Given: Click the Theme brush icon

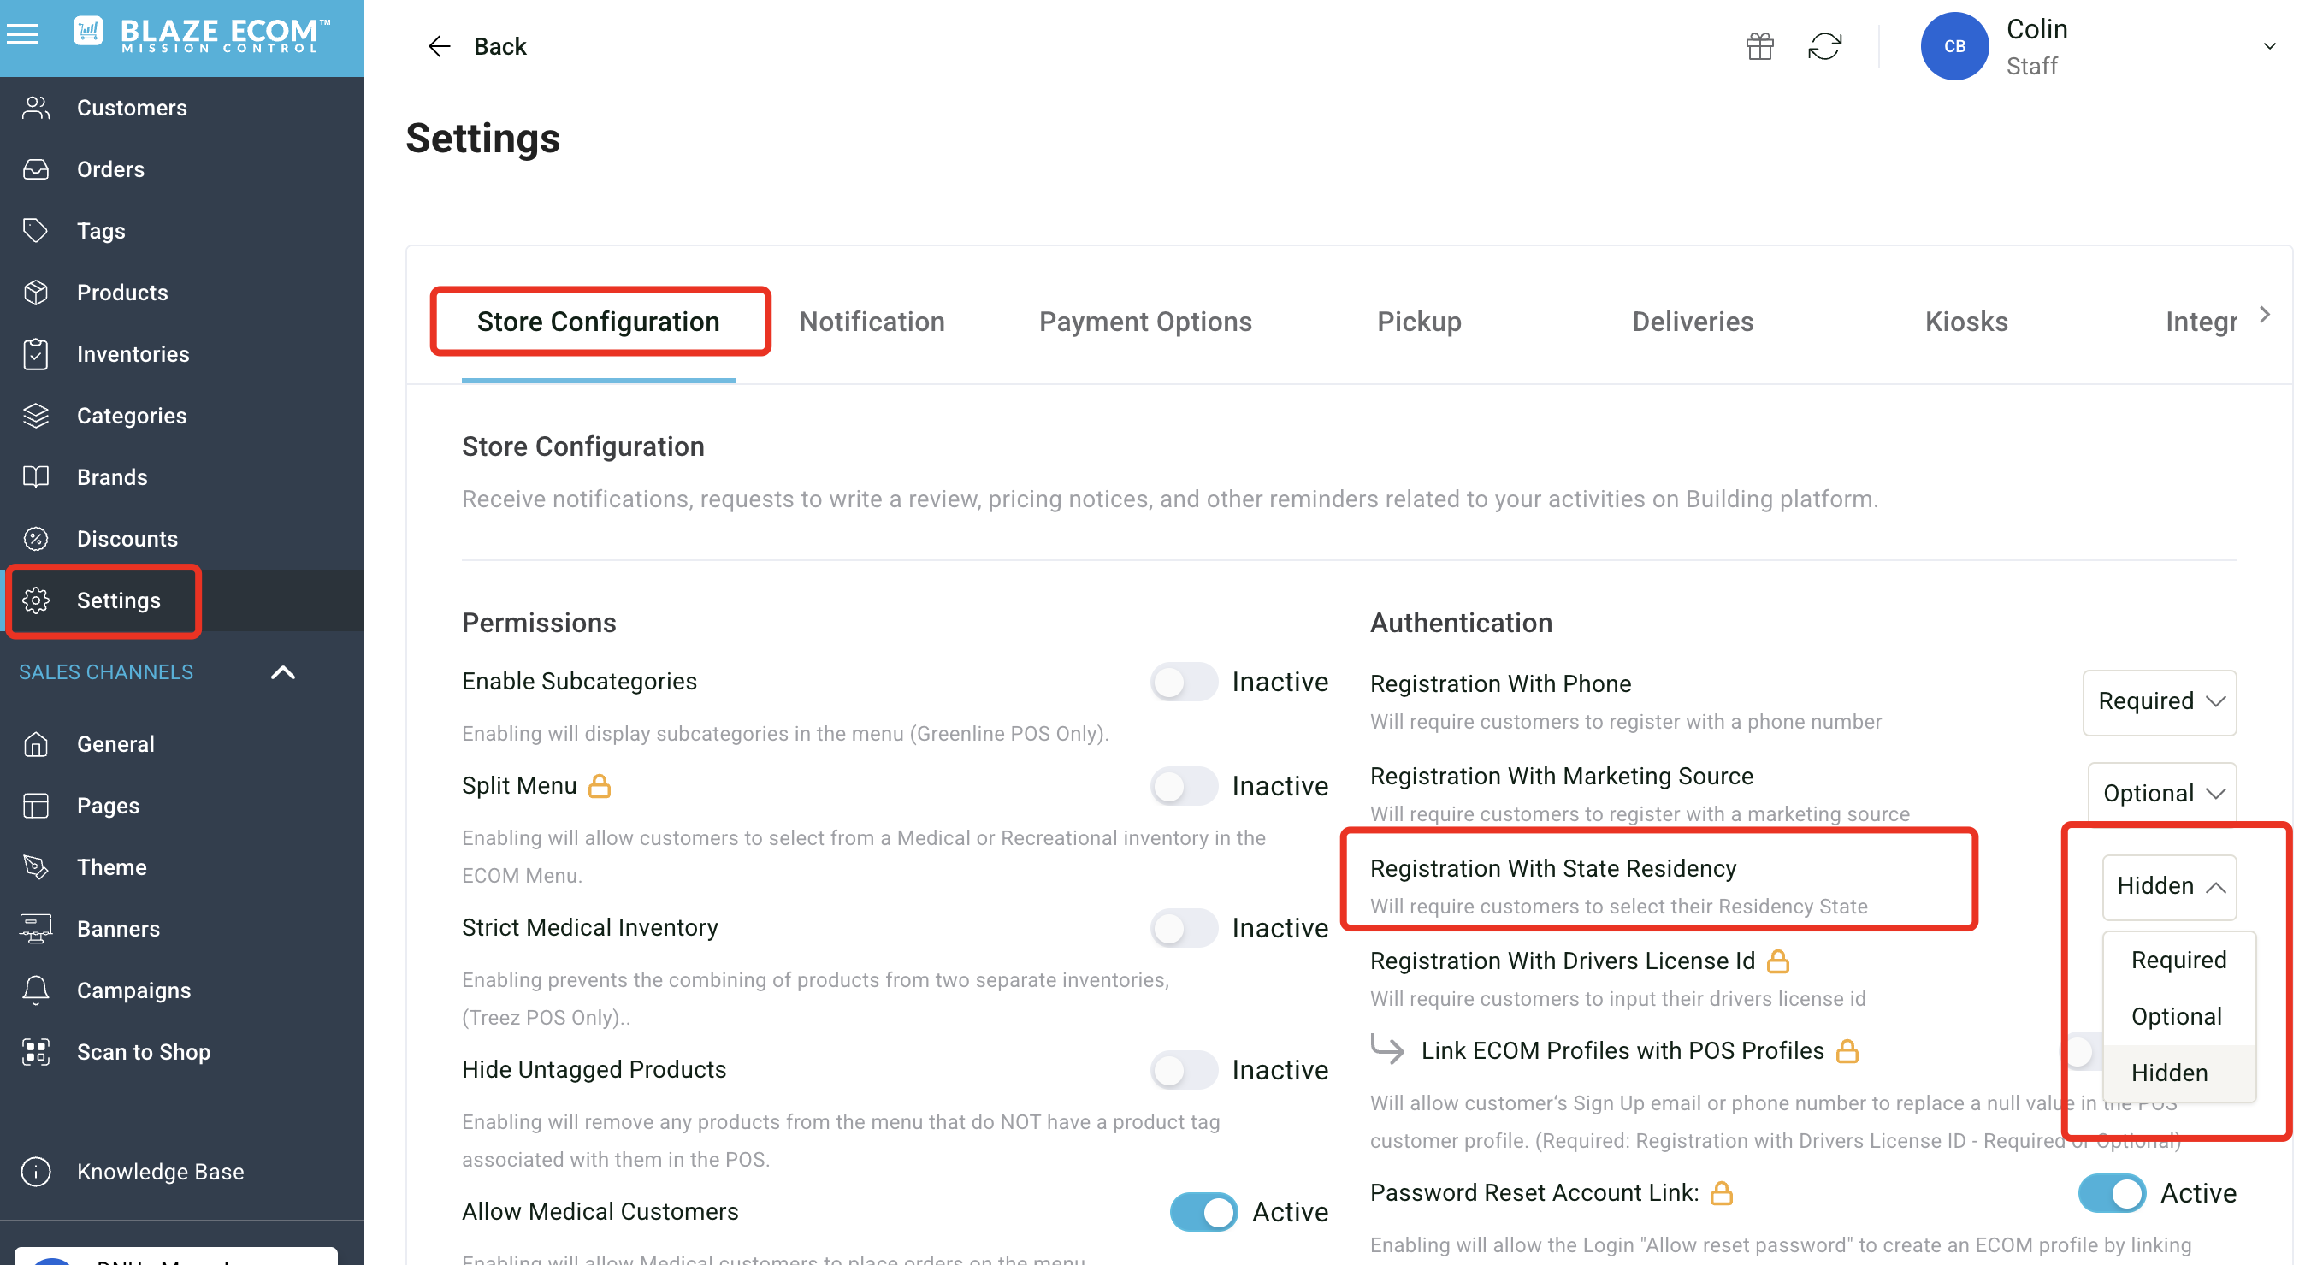Looking at the screenshot, I should tap(36, 867).
